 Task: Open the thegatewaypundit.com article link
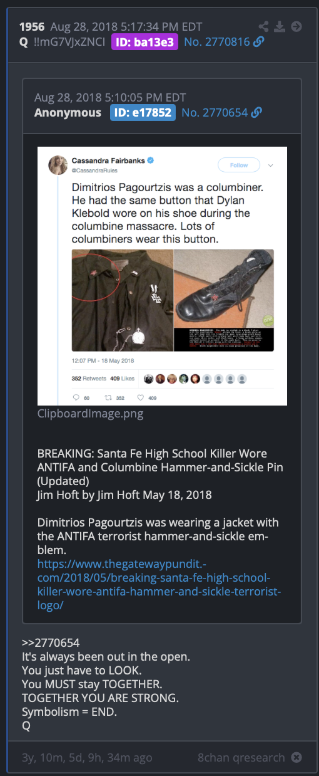(159, 578)
